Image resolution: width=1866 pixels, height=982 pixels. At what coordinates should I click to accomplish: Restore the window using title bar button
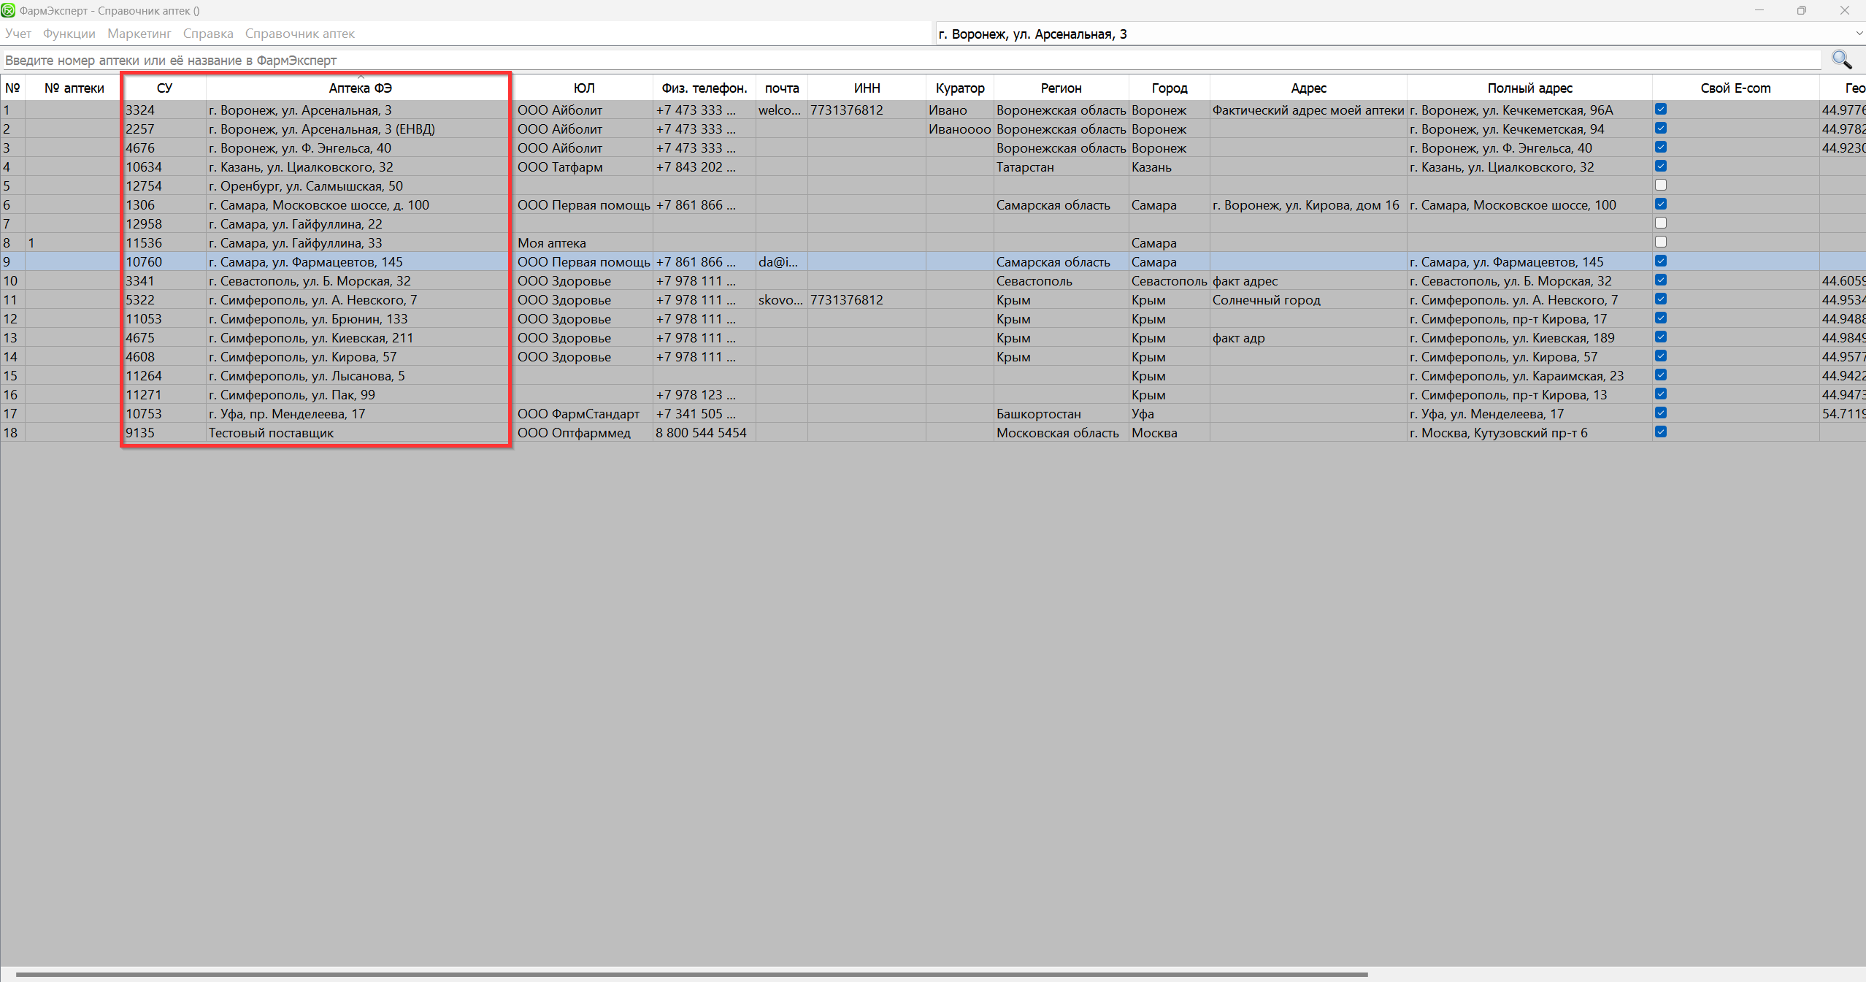click(1801, 10)
